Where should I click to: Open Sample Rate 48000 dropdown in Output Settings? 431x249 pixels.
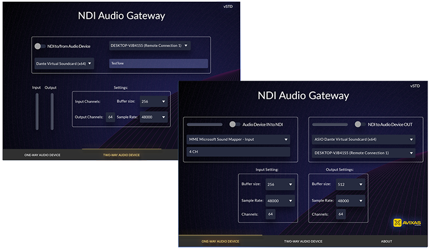pos(350,201)
